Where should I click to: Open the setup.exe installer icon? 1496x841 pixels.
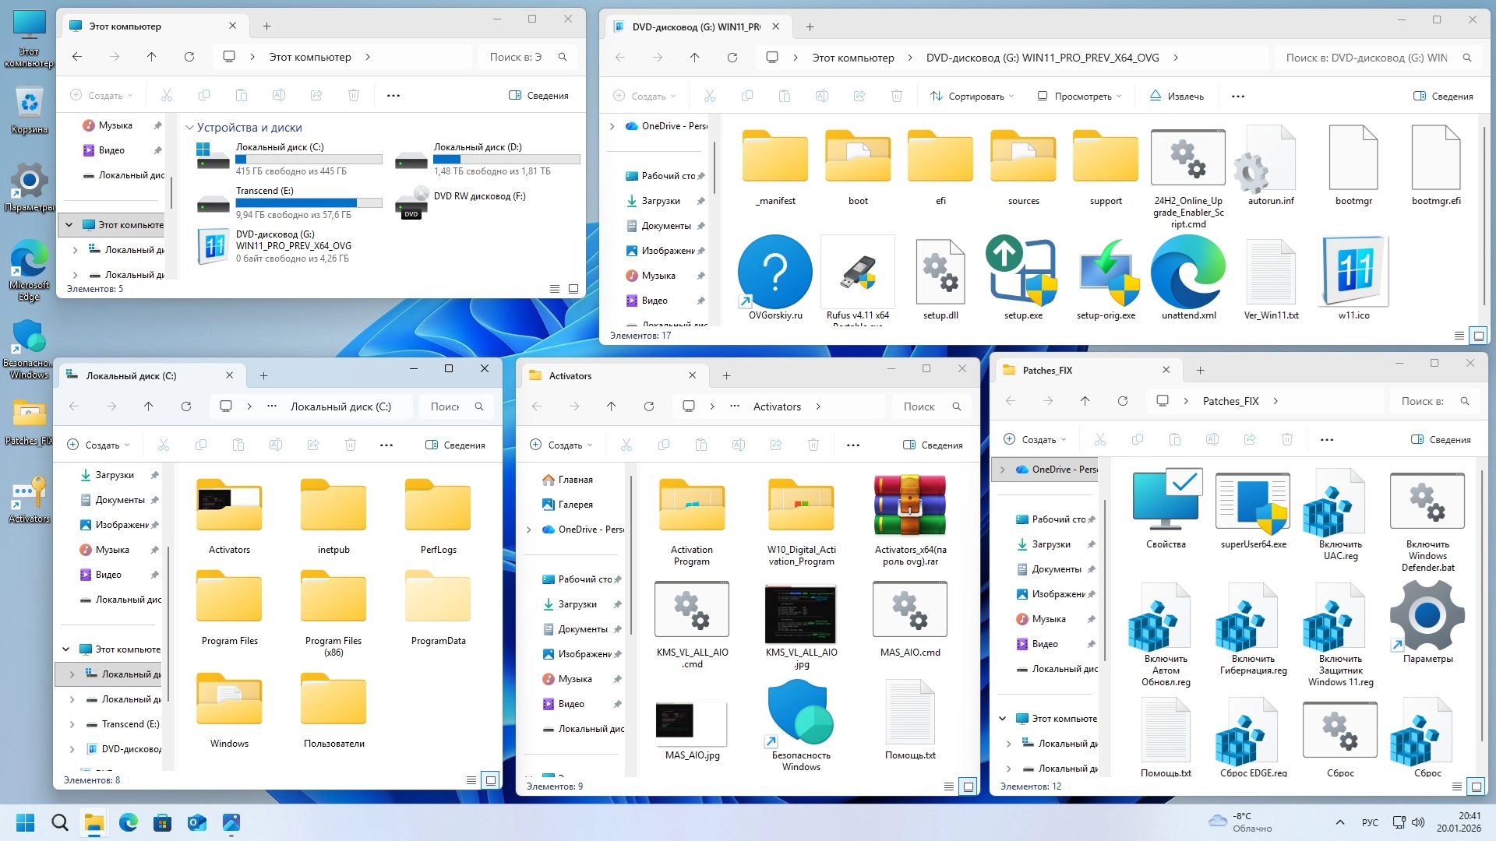(1022, 274)
